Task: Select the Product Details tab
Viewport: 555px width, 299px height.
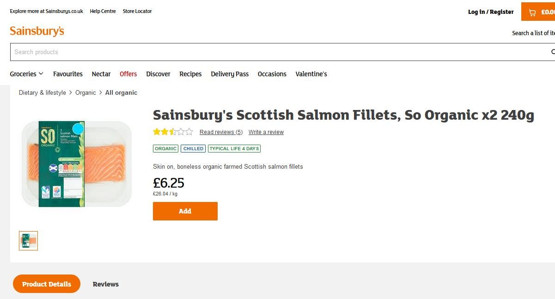Action: tap(47, 284)
